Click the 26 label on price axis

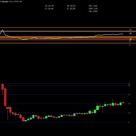coord(129,85)
